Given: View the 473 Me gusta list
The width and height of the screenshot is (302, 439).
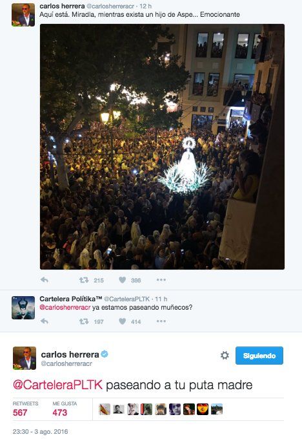Looking at the screenshot, I should [x=65, y=409].
